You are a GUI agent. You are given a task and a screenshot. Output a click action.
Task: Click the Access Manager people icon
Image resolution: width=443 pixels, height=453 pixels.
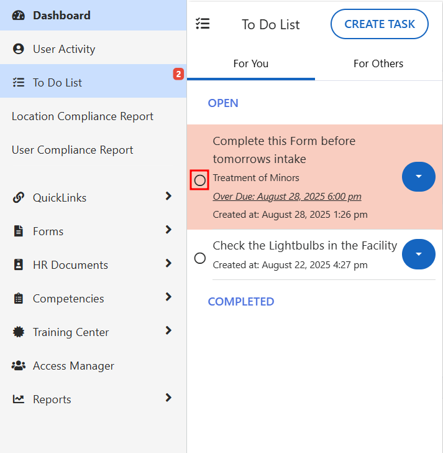tap(19, 366)
